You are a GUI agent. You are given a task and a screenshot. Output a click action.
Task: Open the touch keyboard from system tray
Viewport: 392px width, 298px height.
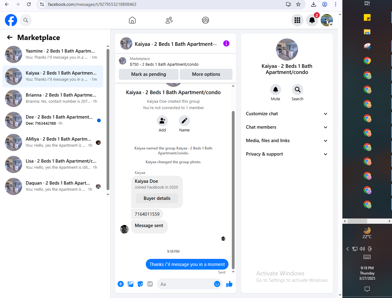(367, 257)
